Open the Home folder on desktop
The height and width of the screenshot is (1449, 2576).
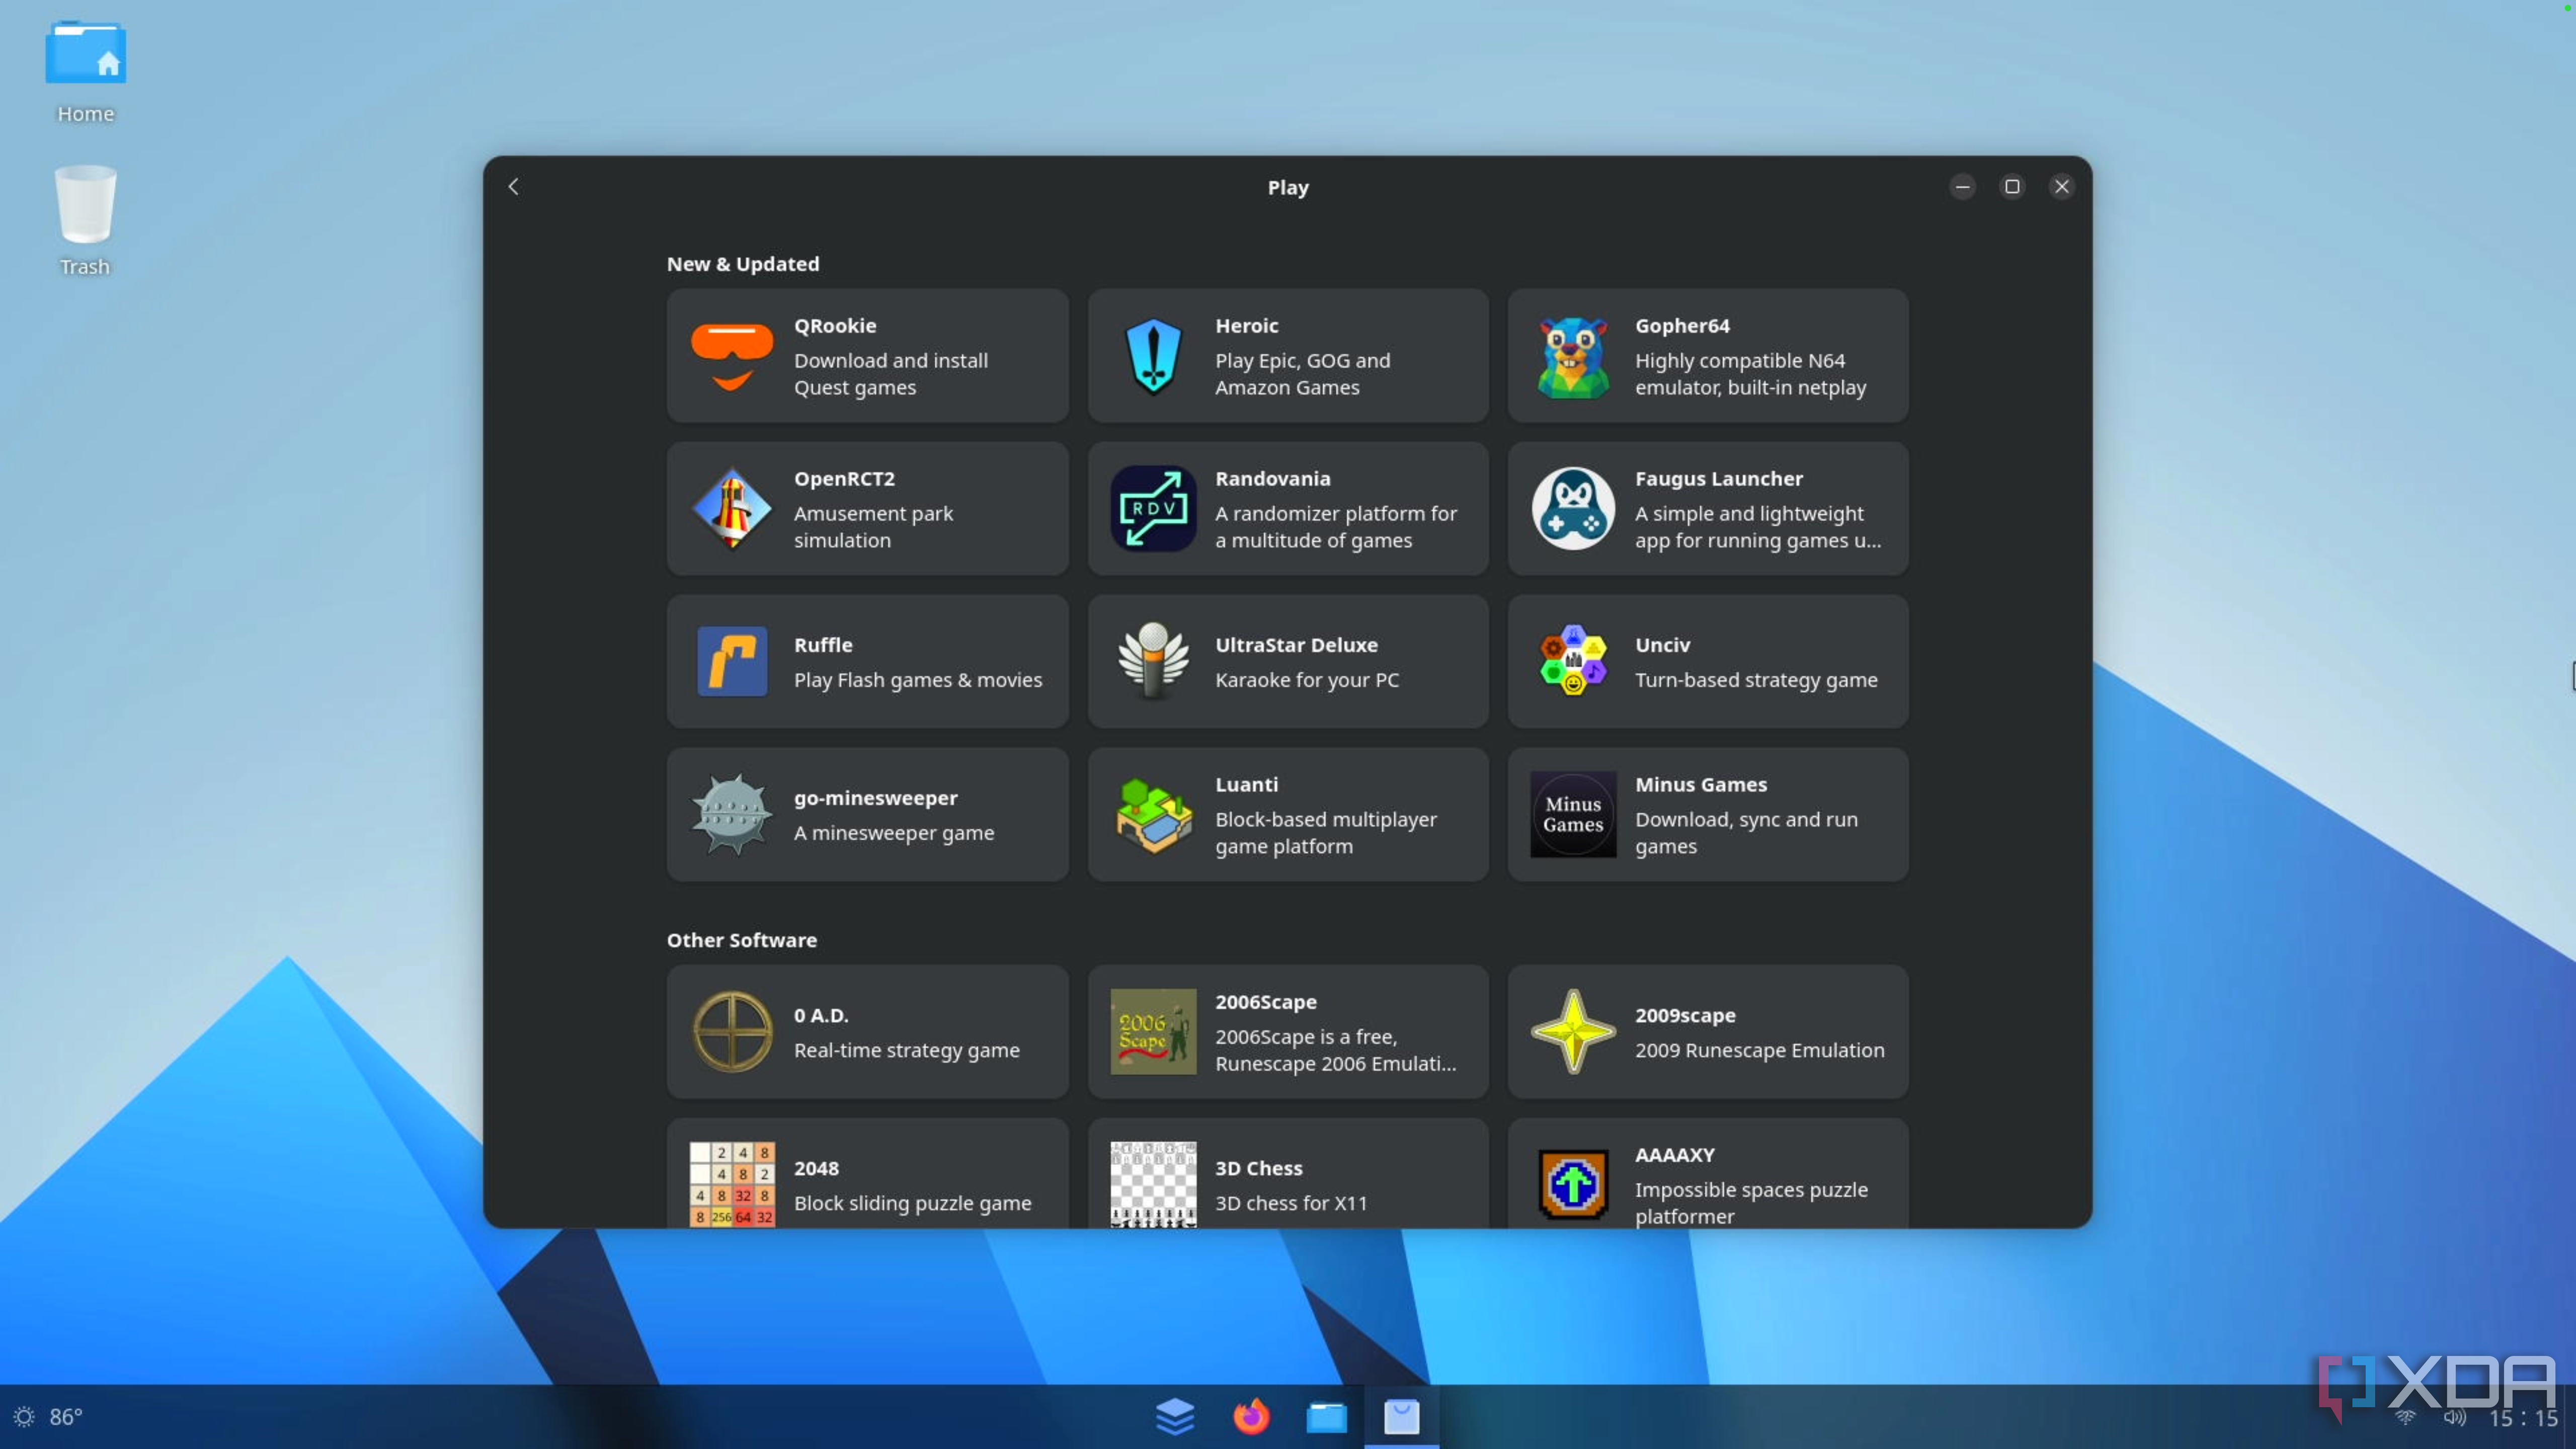pos(85,73)
